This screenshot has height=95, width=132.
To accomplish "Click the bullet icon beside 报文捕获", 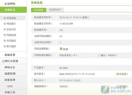I will point(5,46).
